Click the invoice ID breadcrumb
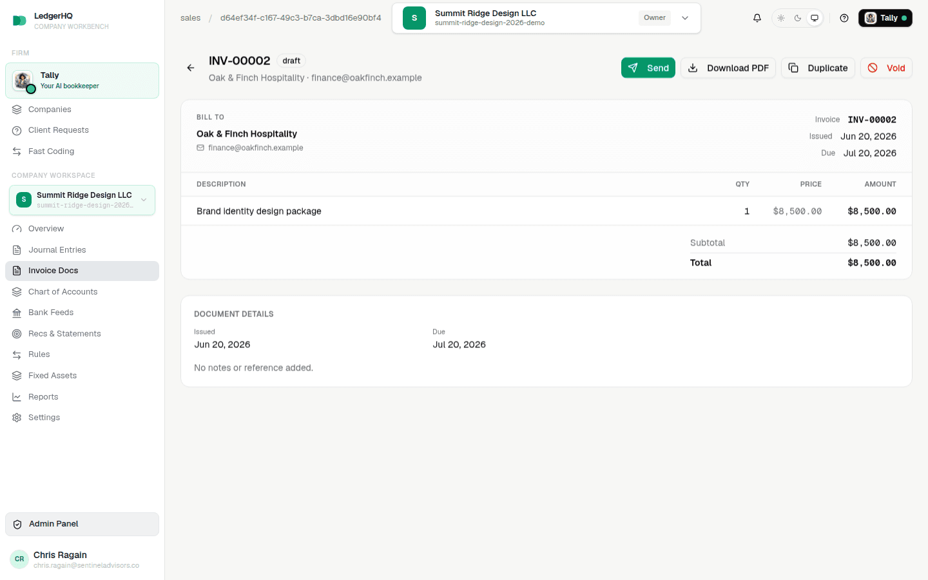The image size is (928, 580). pyautogui.click(x=301, y=18)
